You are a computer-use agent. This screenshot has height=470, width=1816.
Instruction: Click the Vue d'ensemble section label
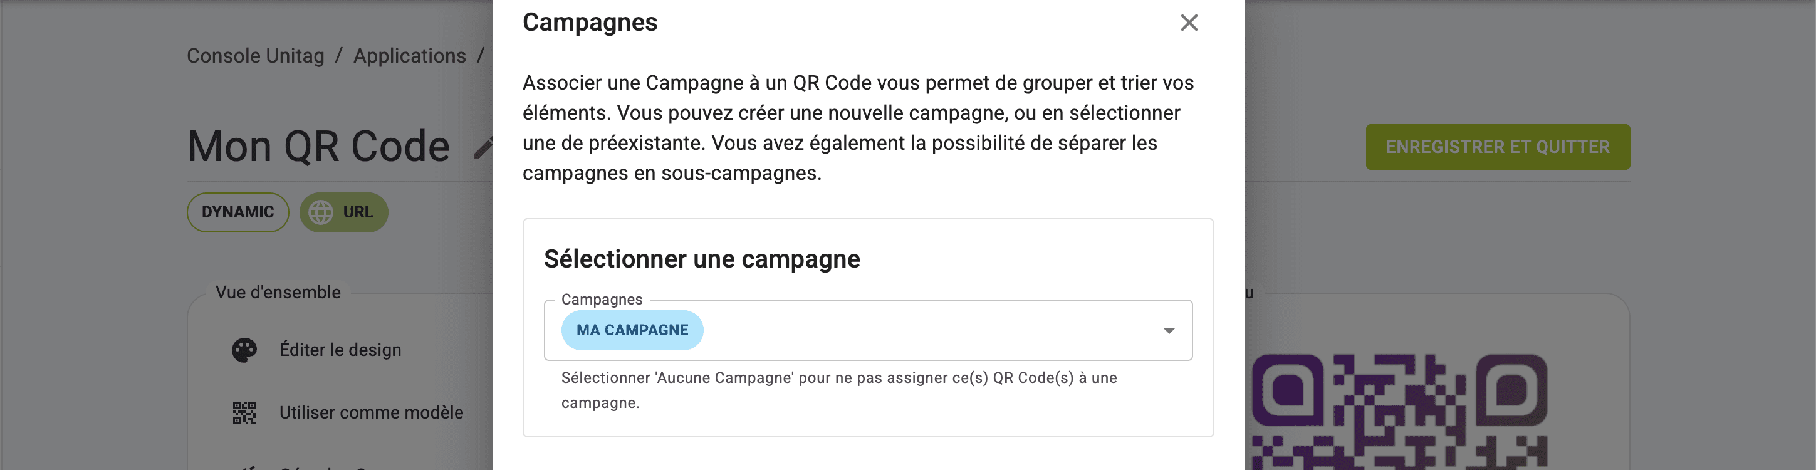coord(278,293)
